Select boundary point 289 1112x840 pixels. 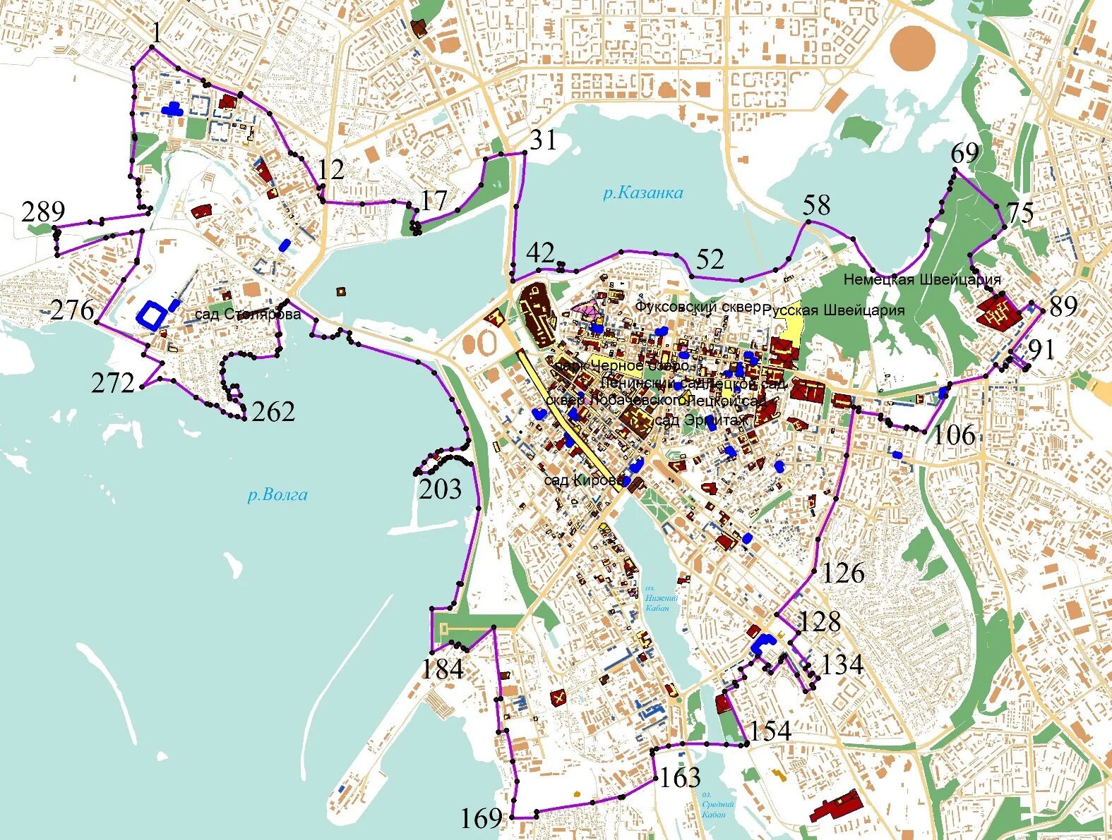pos(43,212)
